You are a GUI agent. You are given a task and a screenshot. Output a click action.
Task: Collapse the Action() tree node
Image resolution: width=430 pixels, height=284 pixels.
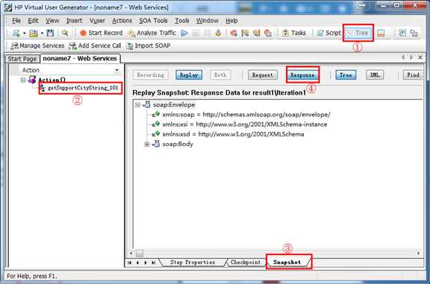tap(23, 80)
